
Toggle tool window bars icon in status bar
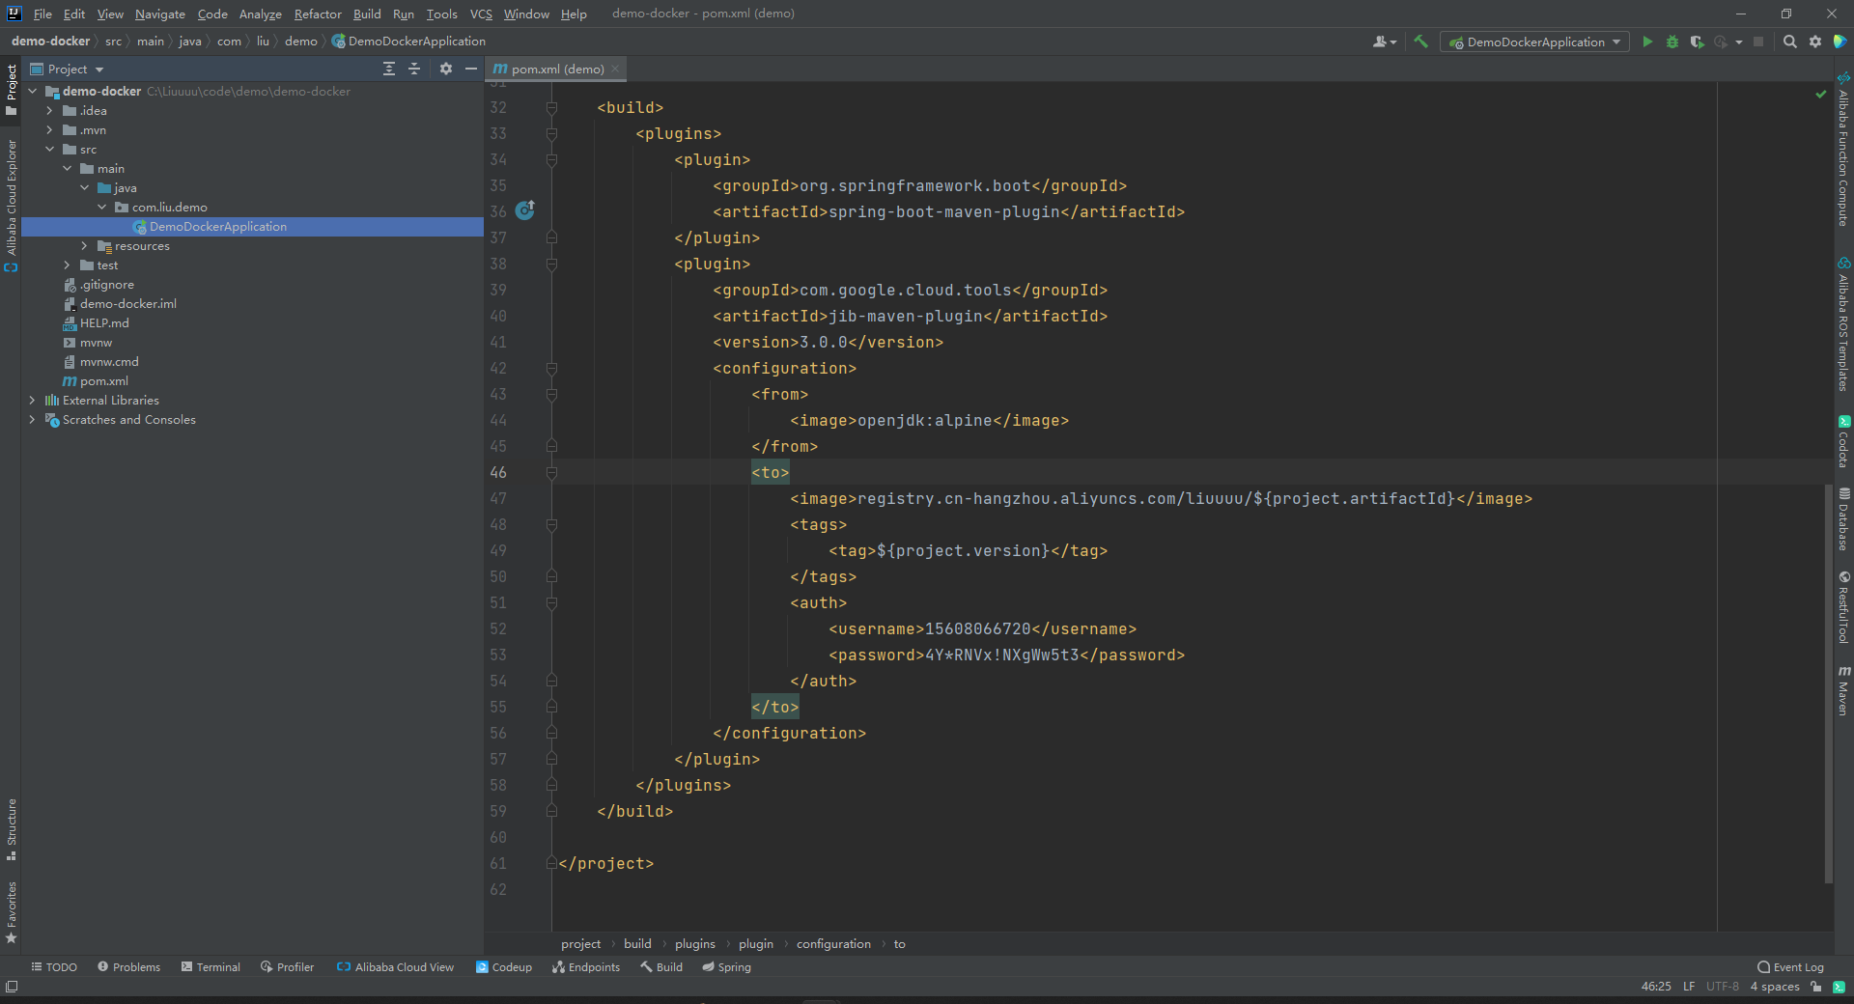pos(12,986)
